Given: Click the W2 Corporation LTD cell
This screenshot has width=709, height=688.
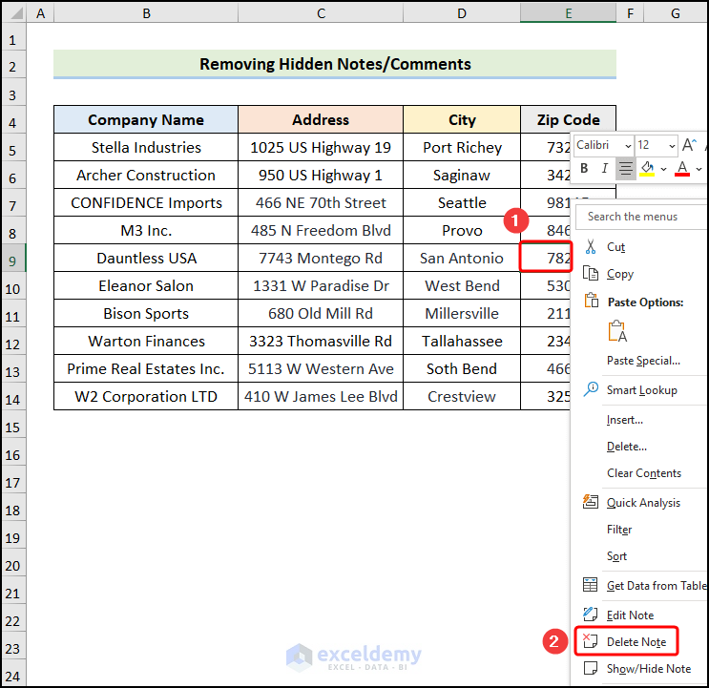Looking at the screenshot, I should point(146,396).
